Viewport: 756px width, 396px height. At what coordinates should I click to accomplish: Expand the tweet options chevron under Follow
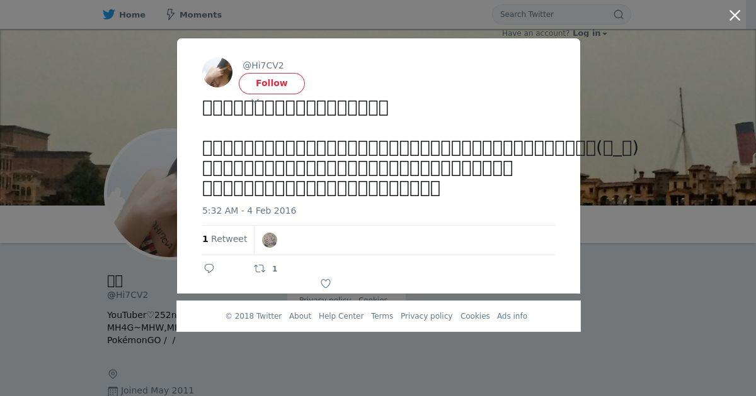click(x=255, y=101)
